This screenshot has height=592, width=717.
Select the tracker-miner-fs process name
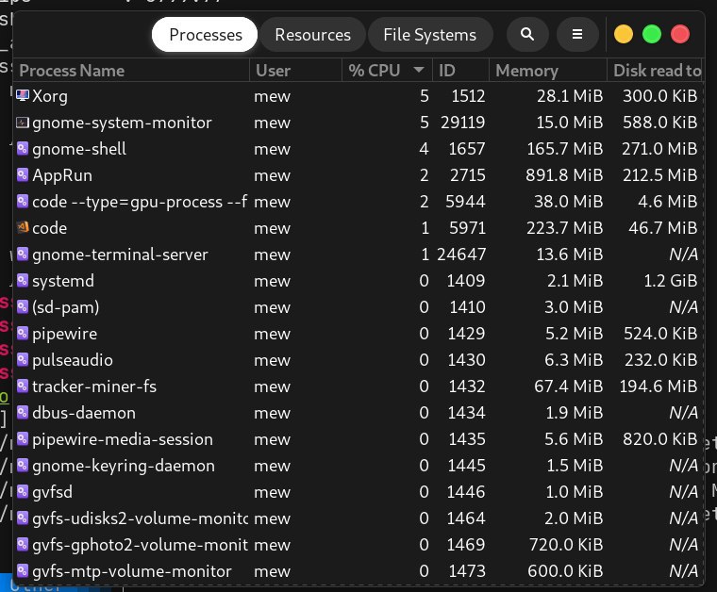click(x=94, y=386)
